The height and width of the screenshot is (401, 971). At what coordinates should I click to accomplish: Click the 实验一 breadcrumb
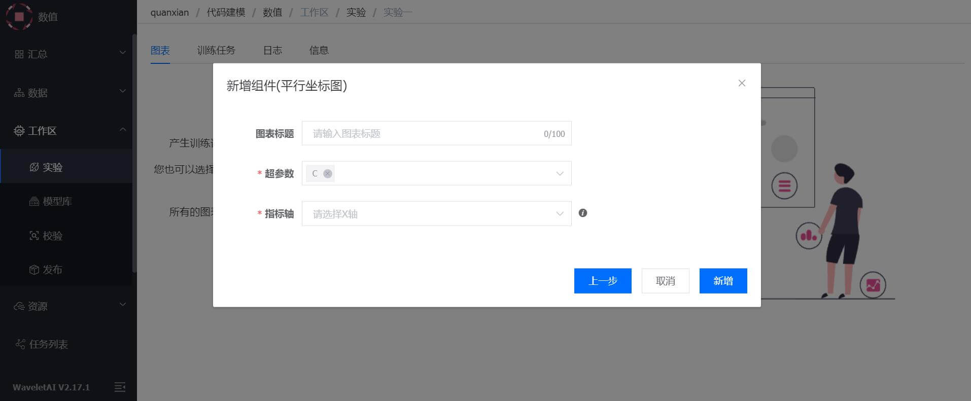pos(398,12)
